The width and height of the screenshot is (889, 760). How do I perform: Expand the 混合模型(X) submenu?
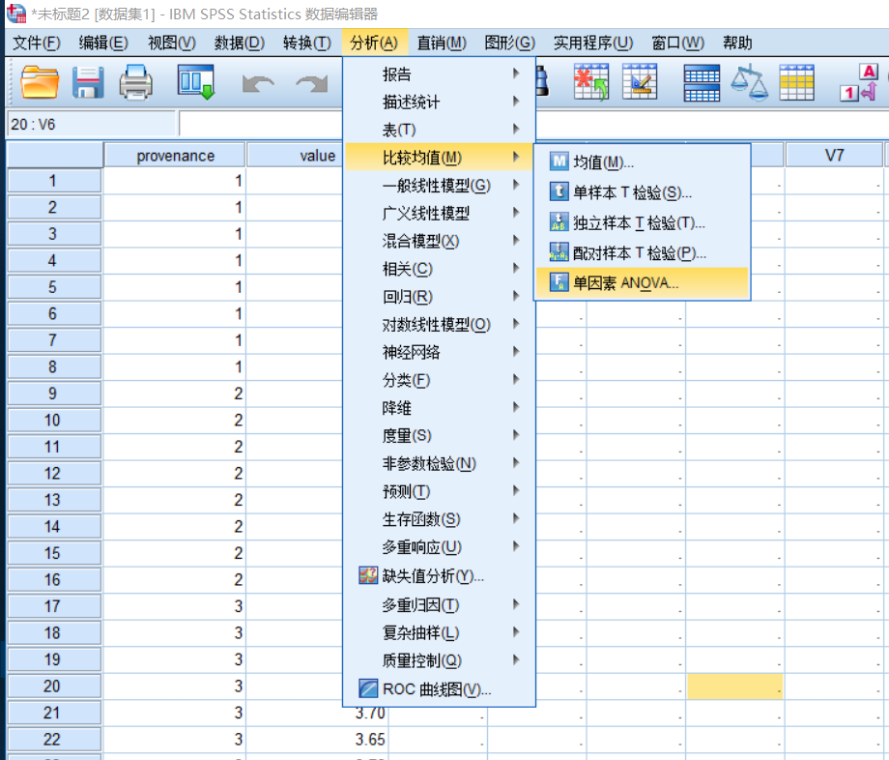tap(440, 241)
